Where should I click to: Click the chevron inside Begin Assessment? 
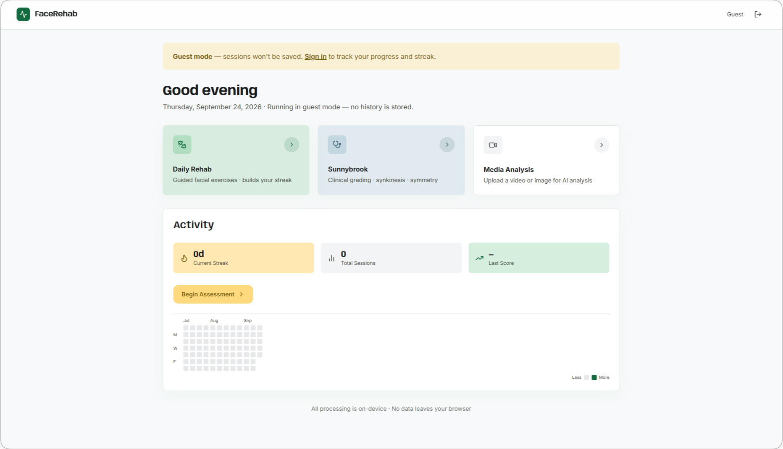click(x=241, y=294)
